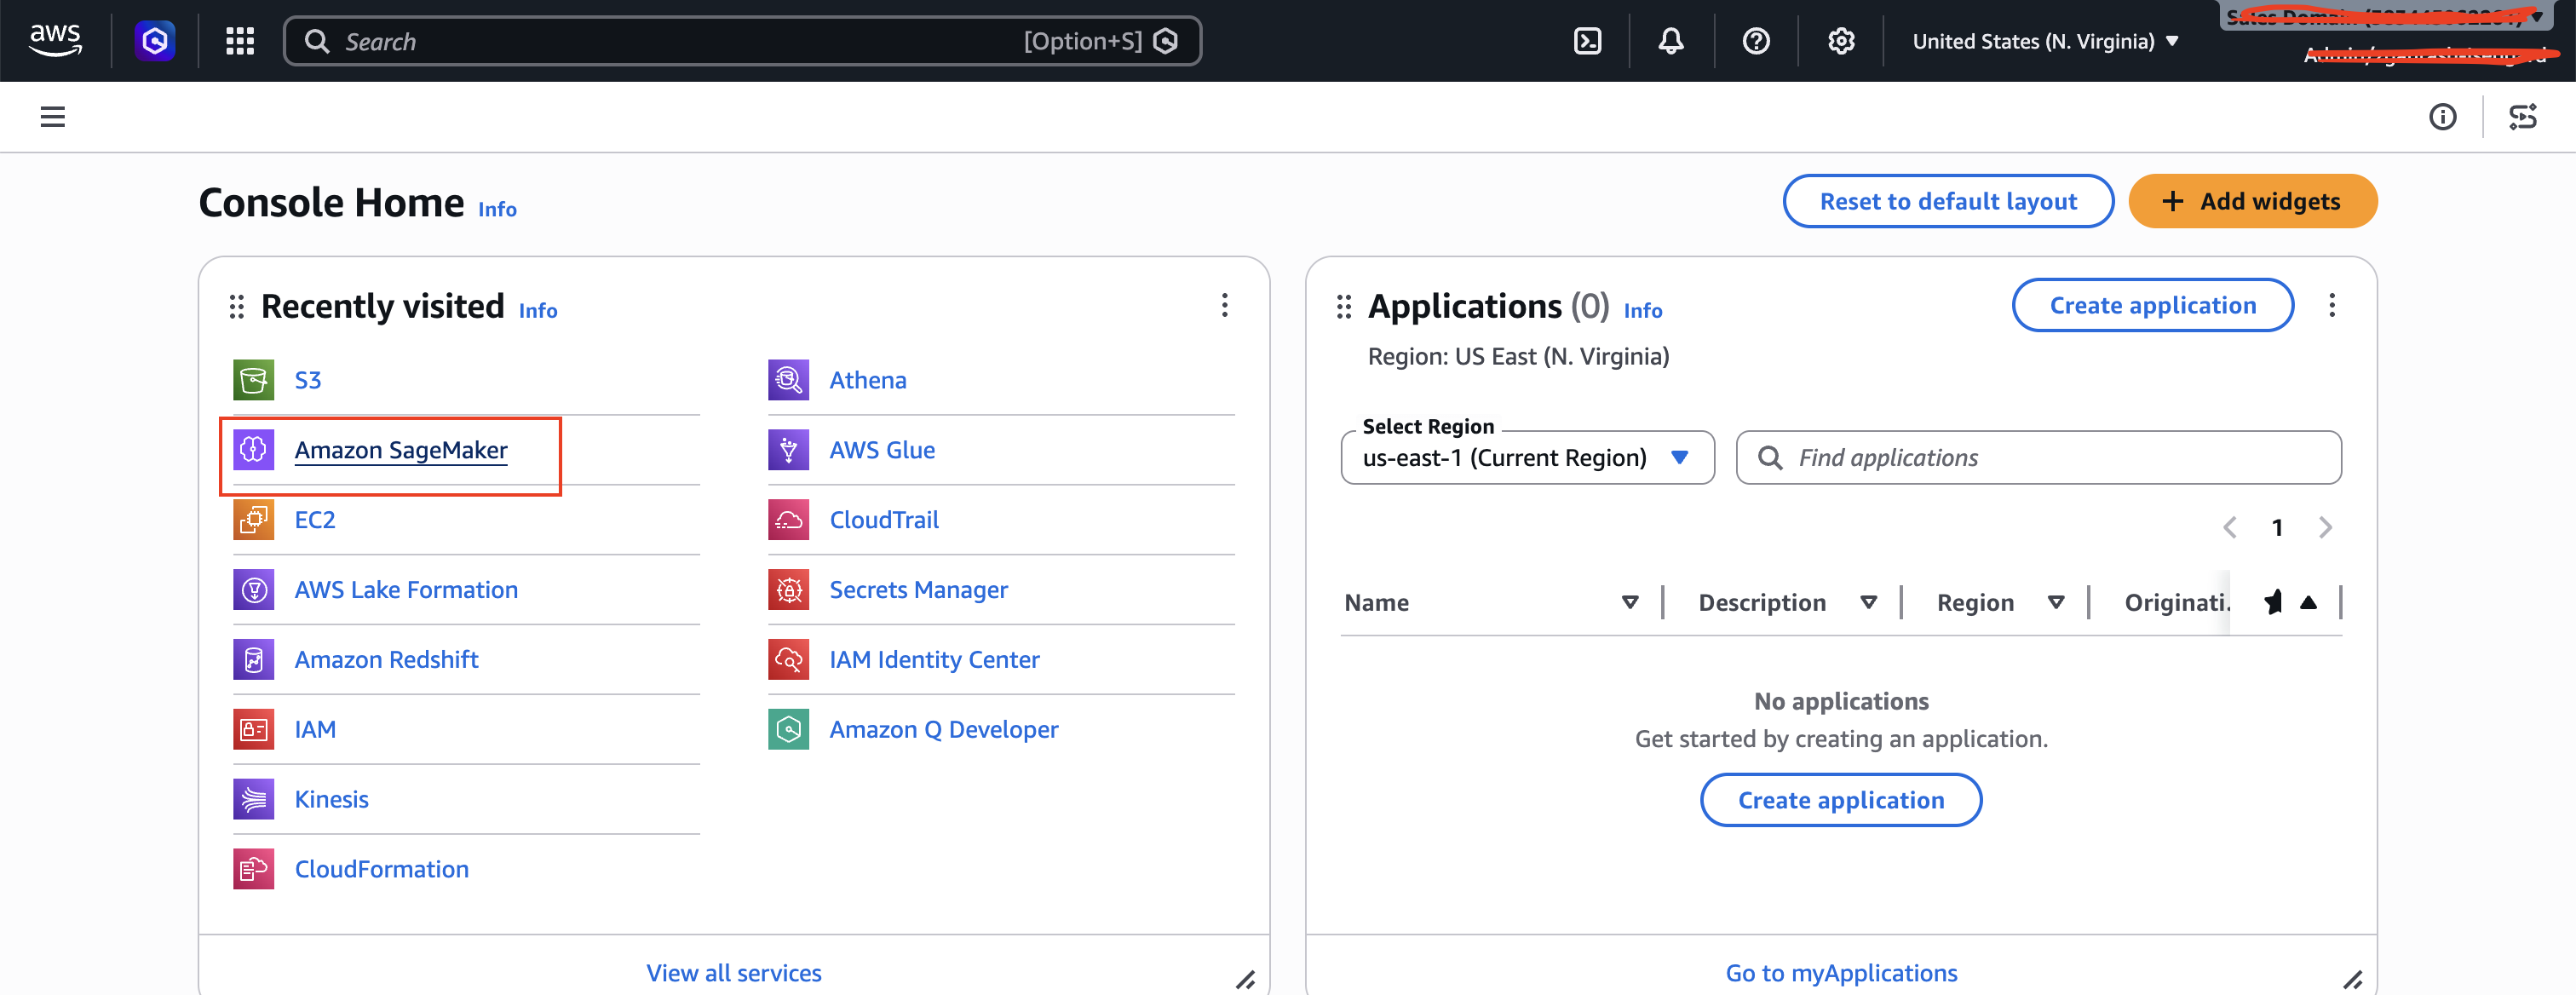Click the AWS logo
Screen dimensions: 2576x995
tap(55, 41)
